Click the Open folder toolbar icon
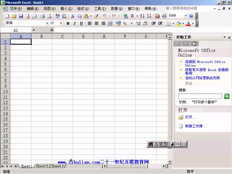This screenshot has height=174, width=232. (x=14, y=16)
